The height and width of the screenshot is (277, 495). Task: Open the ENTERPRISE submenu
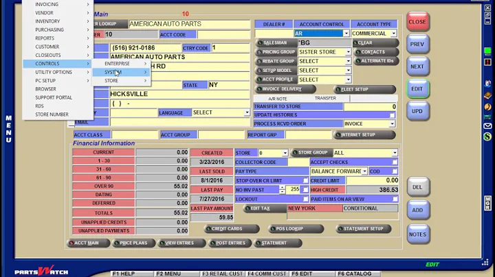(x=122, y=64)
